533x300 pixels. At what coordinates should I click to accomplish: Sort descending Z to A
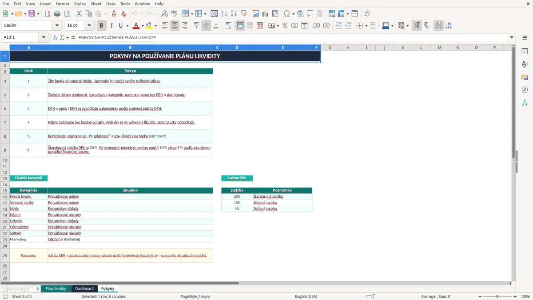[x=234, y=14]
